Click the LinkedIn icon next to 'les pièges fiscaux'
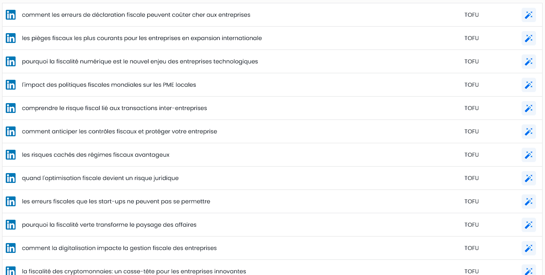545x275 pixels. click(10, 38)
